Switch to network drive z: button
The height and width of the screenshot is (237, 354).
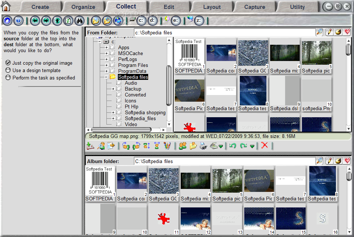[x=199, y=21]
